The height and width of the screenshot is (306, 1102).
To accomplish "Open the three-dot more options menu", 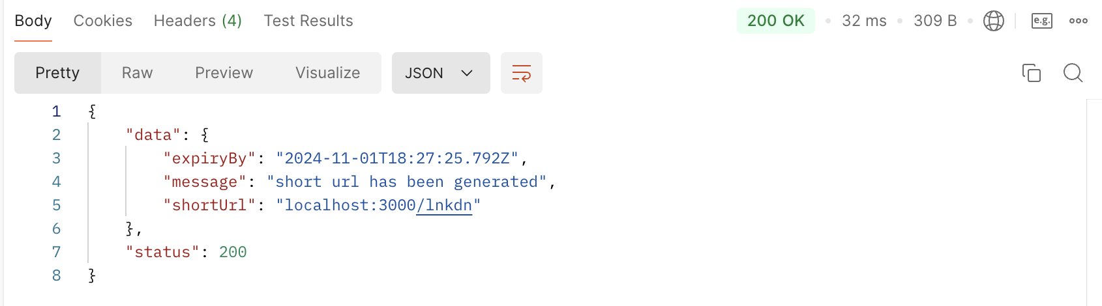I will (1079, 21).
